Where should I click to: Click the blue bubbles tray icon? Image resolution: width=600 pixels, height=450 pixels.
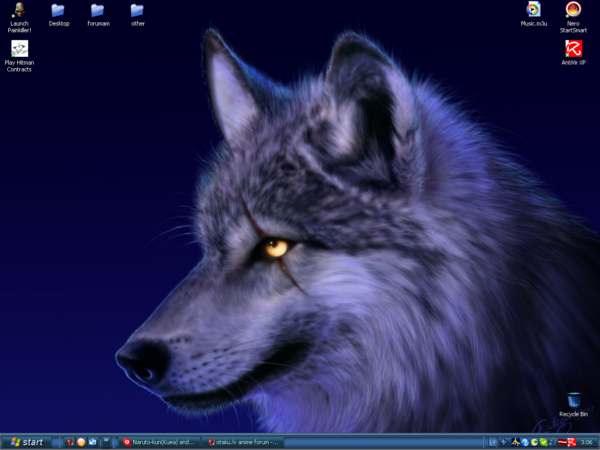point(553,442)
